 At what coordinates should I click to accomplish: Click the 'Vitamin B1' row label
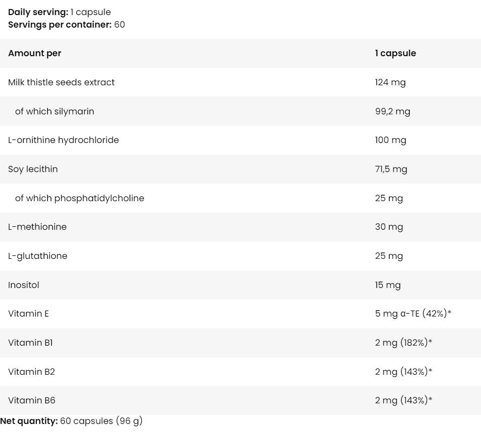[30, 343]
